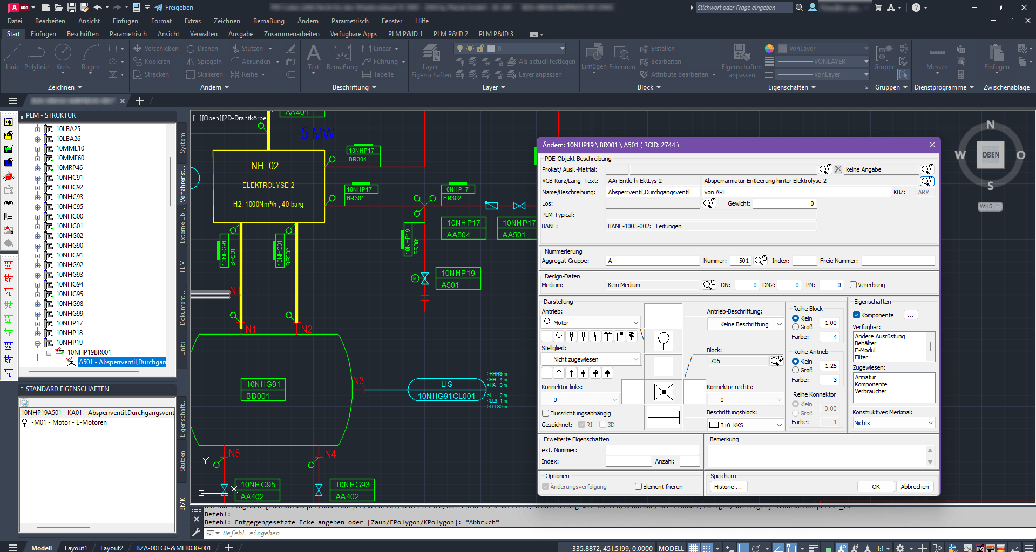Open the command line settings wrench
The image size is (1036, 552).
[x=197, y=533]
